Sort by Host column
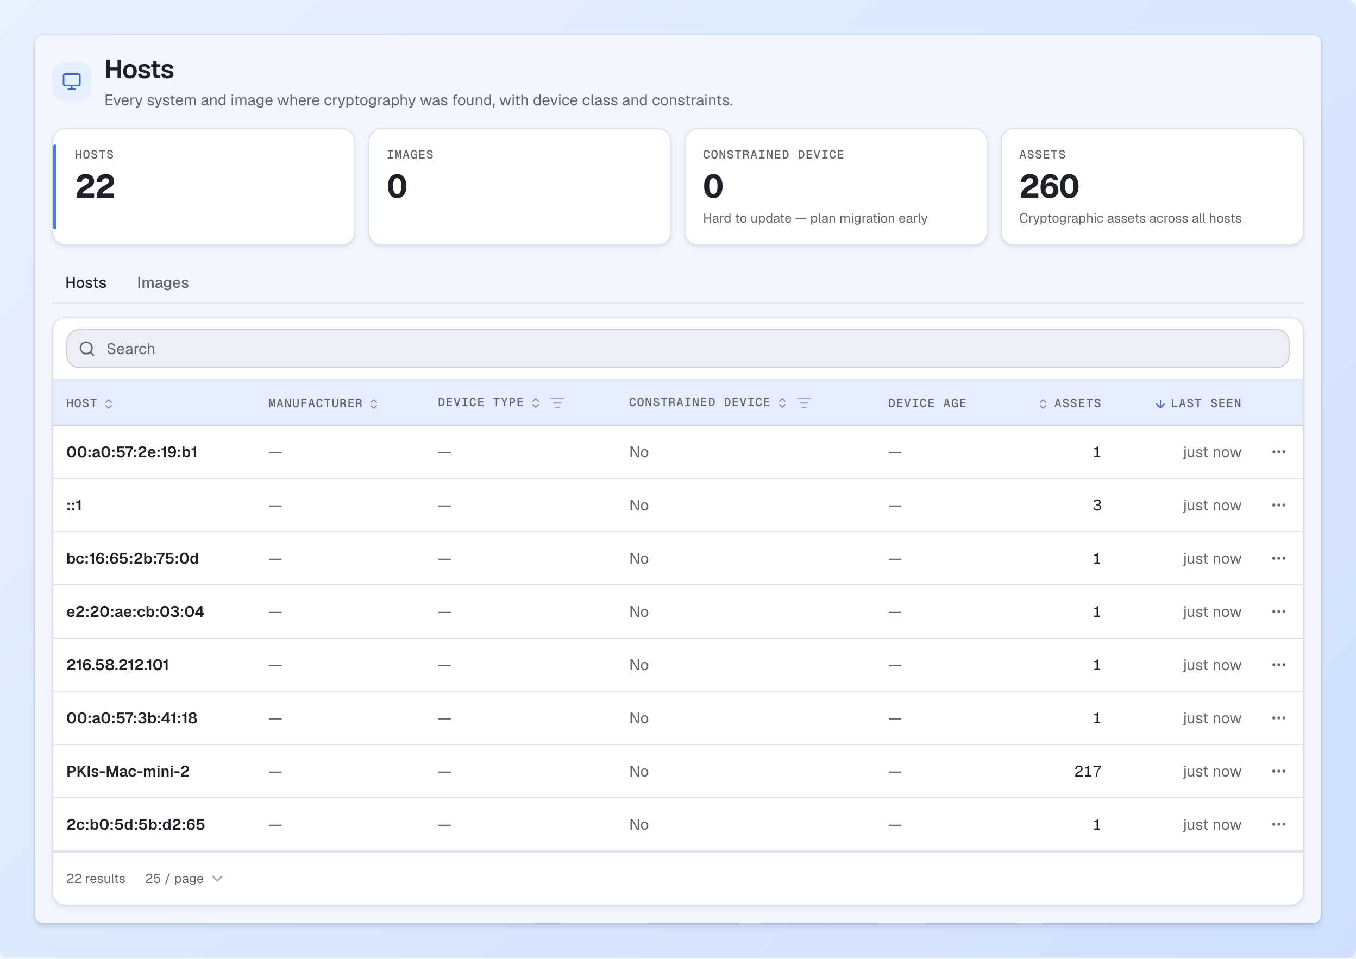The image size is (1356, 959). pos(90,403)
